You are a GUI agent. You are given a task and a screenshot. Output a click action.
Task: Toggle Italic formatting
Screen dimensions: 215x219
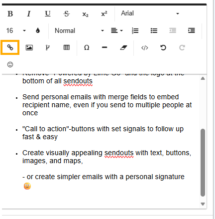29,13
